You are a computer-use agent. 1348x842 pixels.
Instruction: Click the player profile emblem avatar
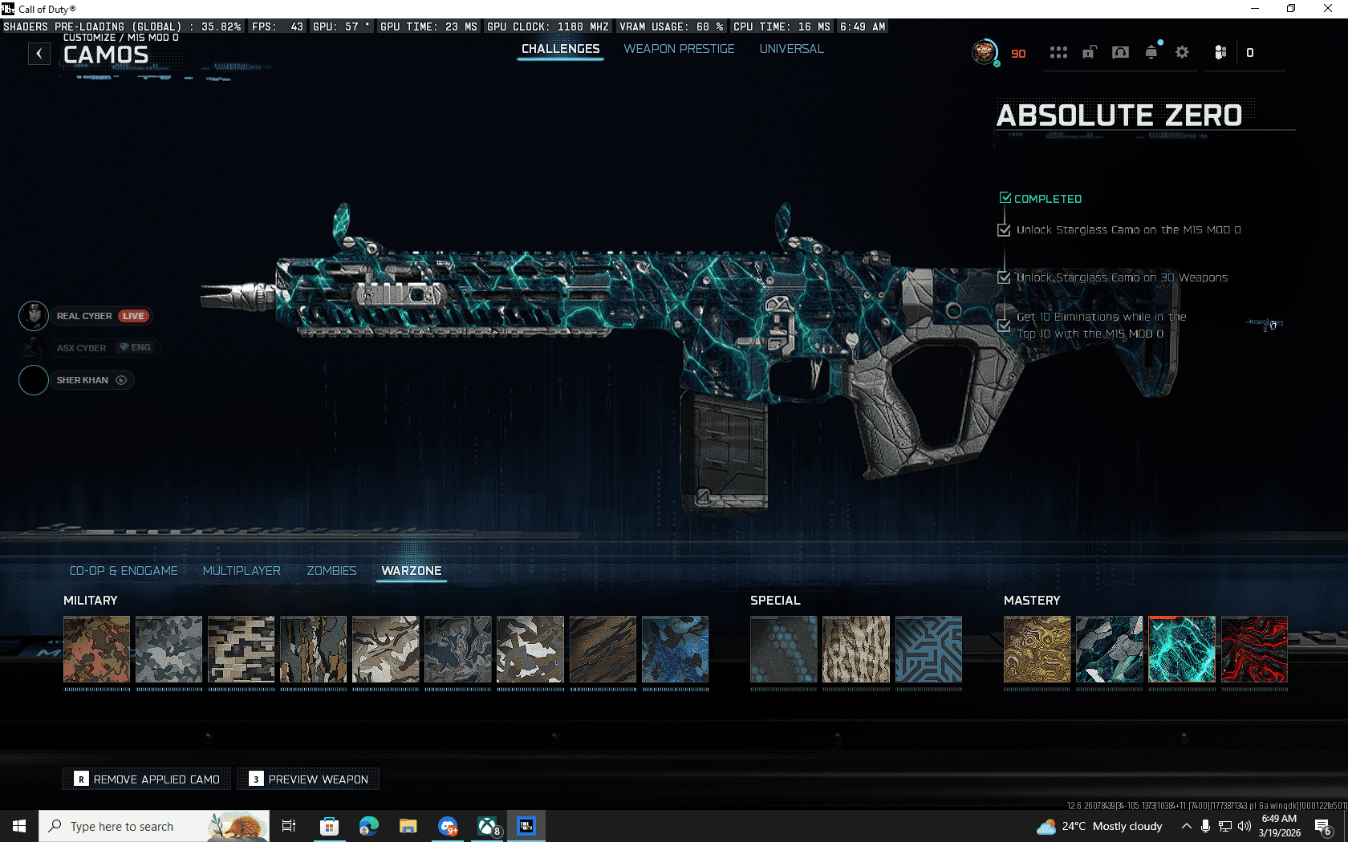coord(985,53)
